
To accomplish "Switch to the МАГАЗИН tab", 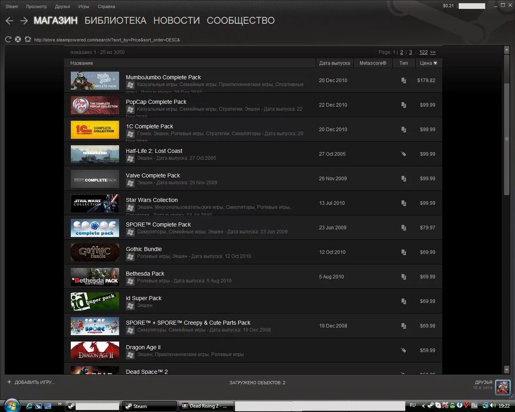I will click(56, 21).
